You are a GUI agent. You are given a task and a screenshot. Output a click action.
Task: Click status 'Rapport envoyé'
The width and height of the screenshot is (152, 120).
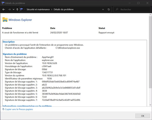coord(106,33)
